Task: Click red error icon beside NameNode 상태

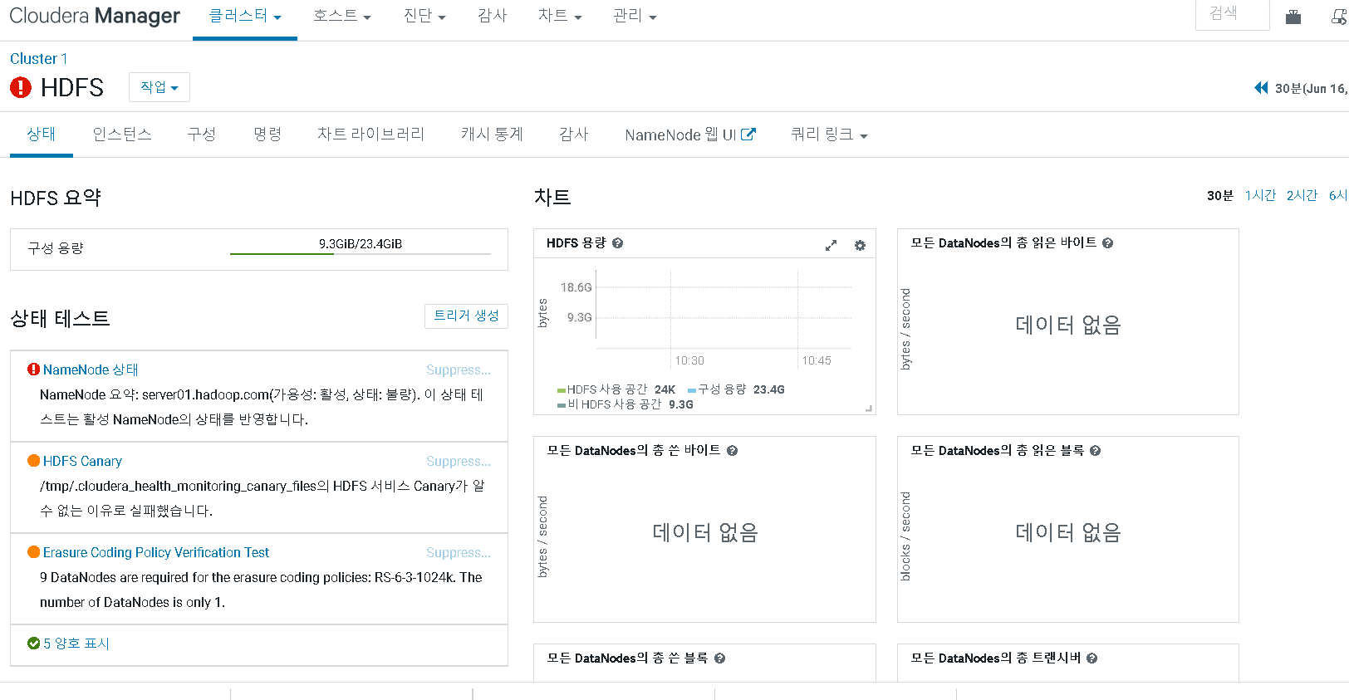Action: (x=33, y=370)
